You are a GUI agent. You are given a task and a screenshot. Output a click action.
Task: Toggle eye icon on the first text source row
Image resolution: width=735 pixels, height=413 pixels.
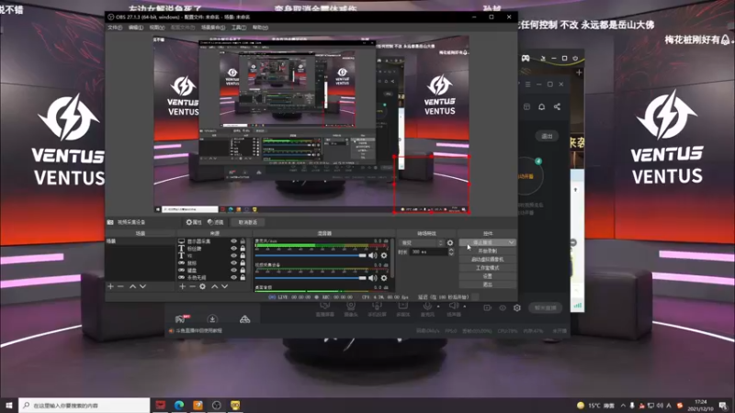click(234, 249)
